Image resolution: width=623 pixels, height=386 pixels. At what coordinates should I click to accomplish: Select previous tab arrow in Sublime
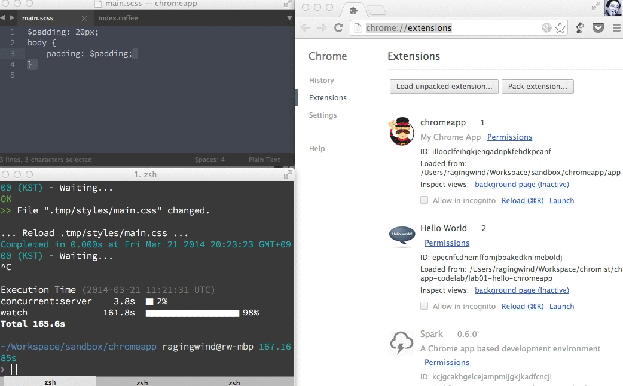click(3, 18)
